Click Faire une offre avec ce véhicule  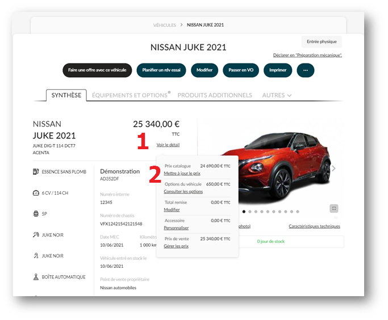[97, 70]
